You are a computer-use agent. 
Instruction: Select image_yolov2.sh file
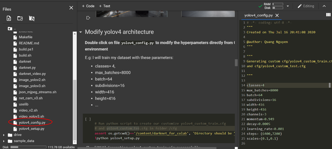click(32, 80)
